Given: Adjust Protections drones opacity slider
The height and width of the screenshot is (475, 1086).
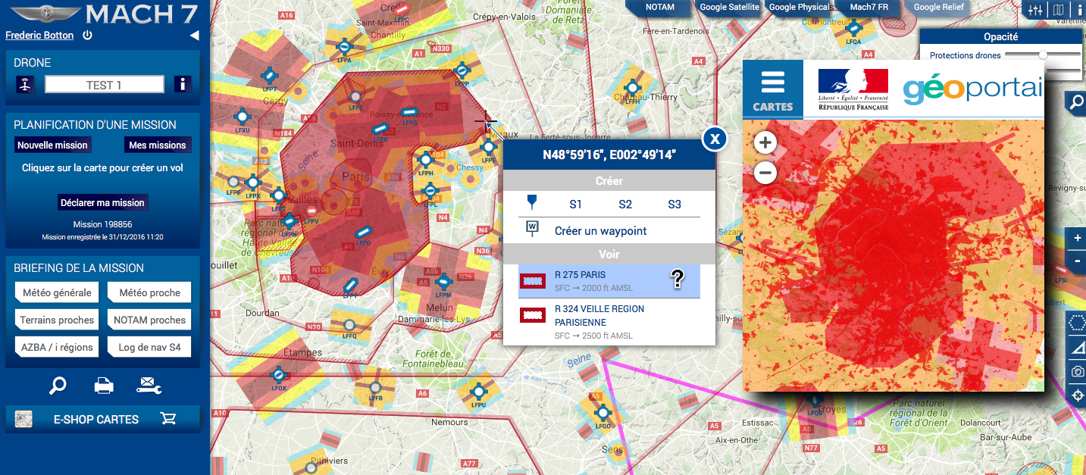Looking at the screenshot, I should coord(1044,55).
